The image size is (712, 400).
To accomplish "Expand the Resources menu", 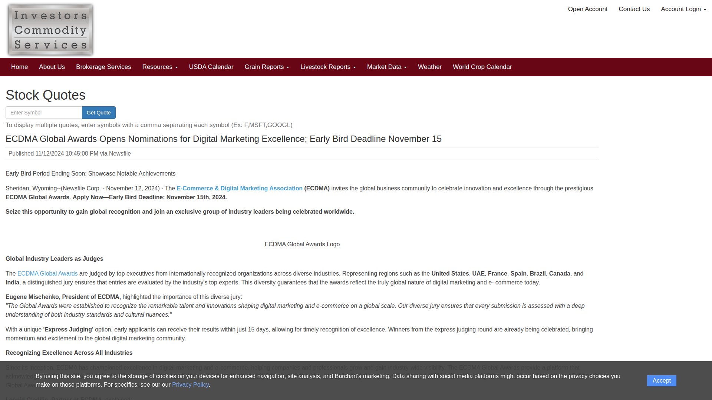I will coord(160,67).
